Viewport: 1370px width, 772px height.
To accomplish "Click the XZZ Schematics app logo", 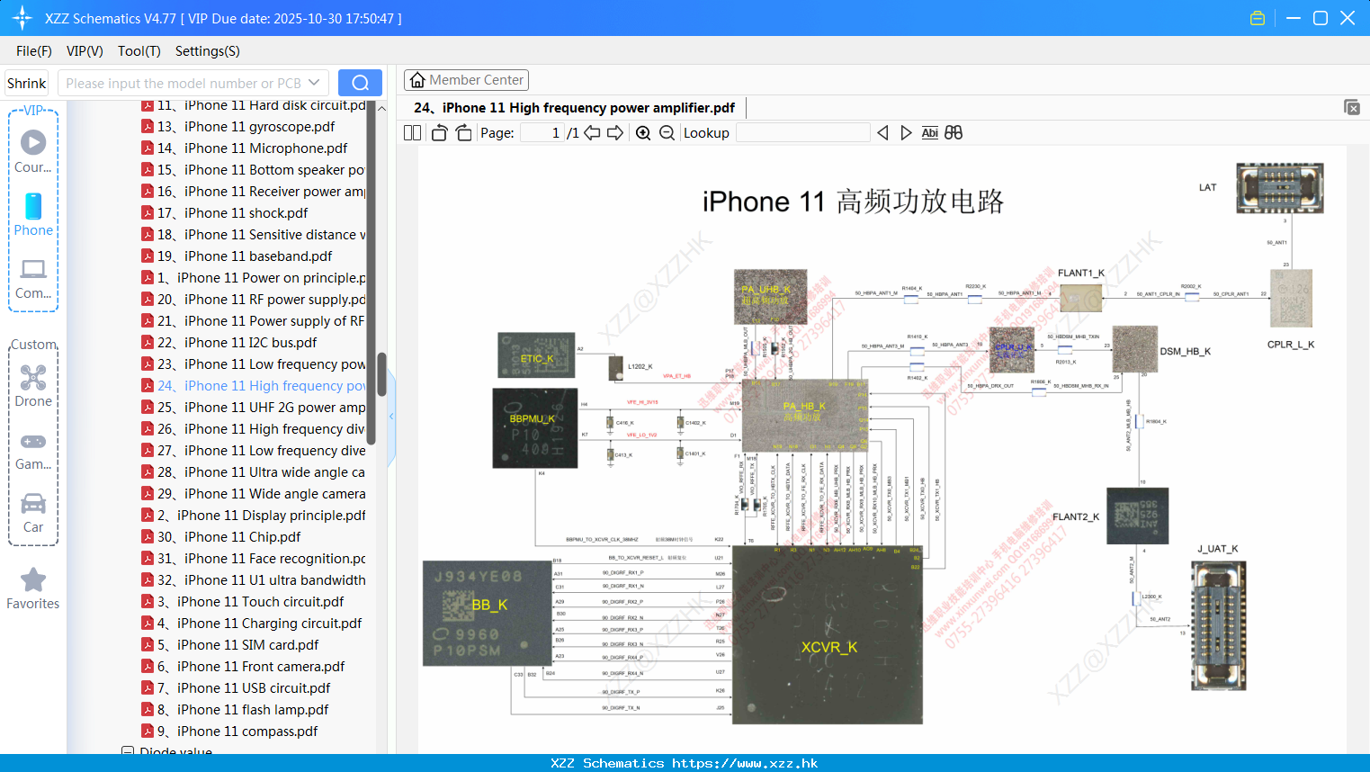I will pos(22,18).
